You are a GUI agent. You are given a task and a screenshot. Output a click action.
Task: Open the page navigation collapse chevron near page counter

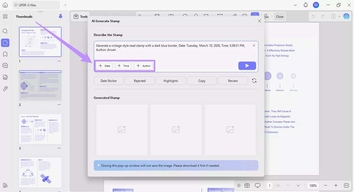pyautogui.click(x=298, y=185)
